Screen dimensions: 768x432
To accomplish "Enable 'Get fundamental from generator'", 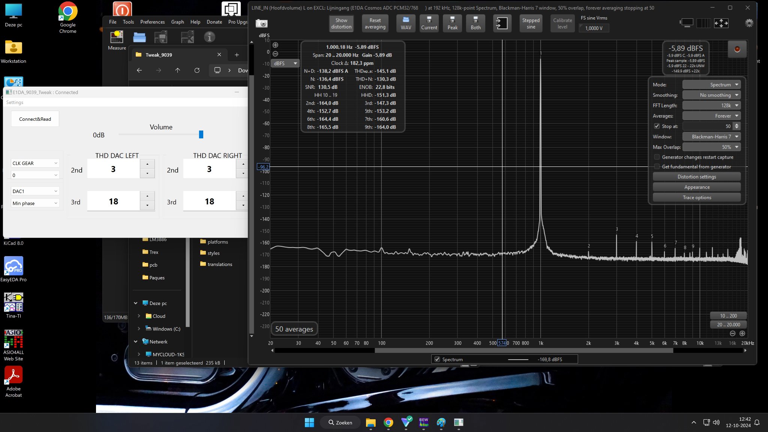I will (657, 166).
